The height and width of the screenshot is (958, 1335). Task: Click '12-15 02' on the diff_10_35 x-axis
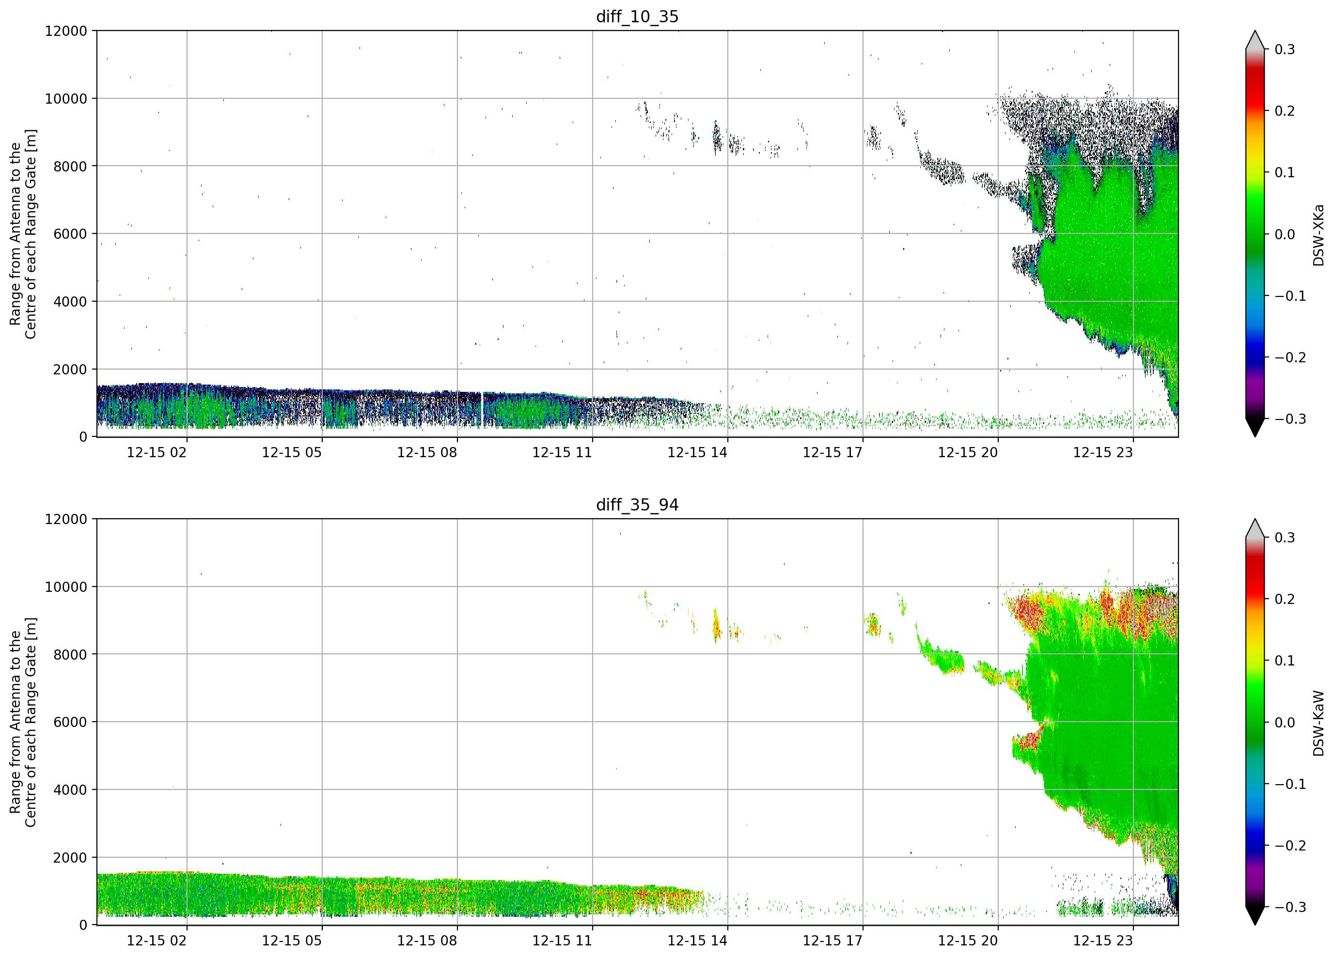coord(157,452)
